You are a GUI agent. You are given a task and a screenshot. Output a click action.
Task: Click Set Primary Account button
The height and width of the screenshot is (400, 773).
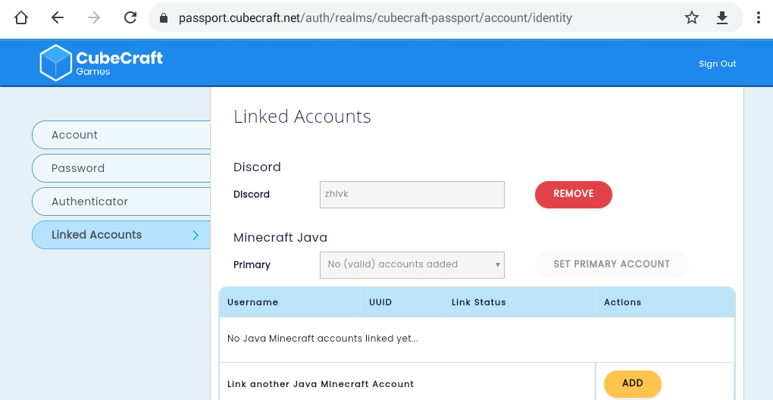point(612,264)
